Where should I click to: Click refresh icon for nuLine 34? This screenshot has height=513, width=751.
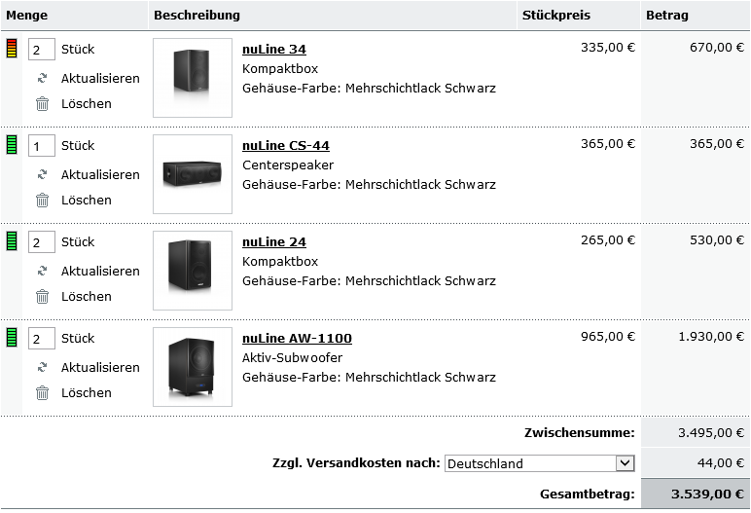point(42,78)
